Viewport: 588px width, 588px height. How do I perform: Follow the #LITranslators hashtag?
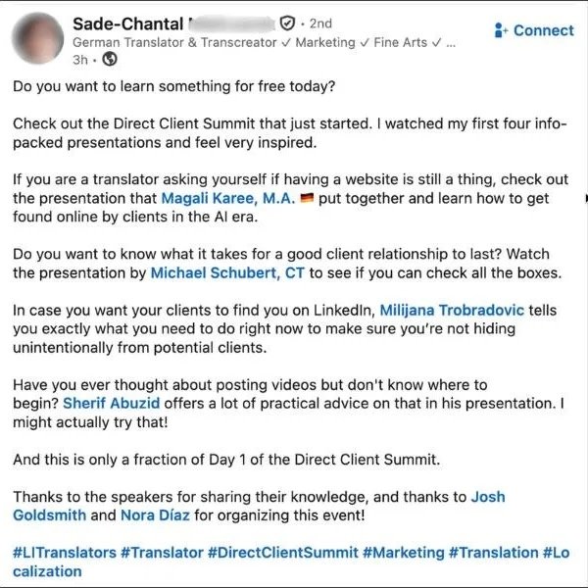pos(65,553)
